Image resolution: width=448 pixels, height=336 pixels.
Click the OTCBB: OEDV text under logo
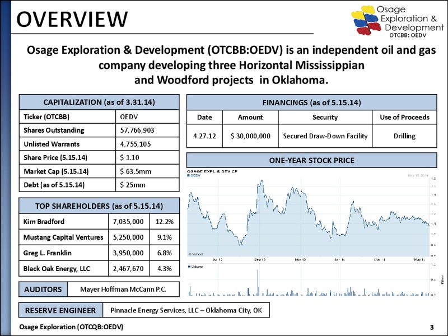point(408,35)
